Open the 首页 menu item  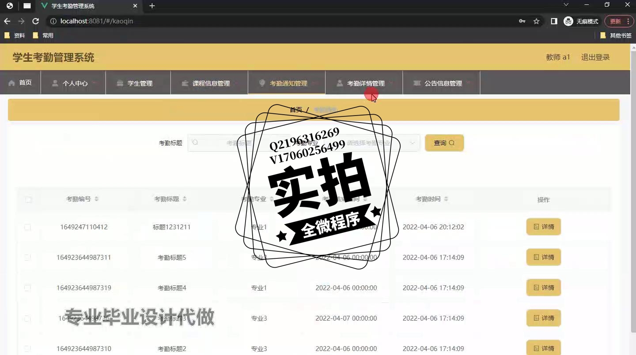(x=20, y=82)
